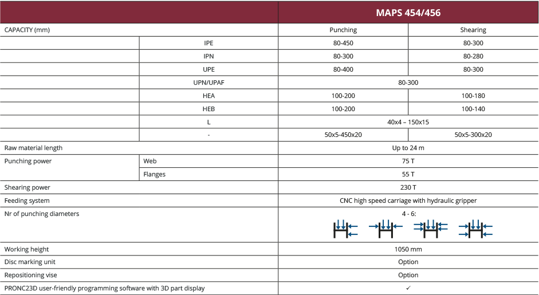Screen dimensions: 539x295
Task: Click the IPE punching value 80-450
Action: tap(343, 43)
